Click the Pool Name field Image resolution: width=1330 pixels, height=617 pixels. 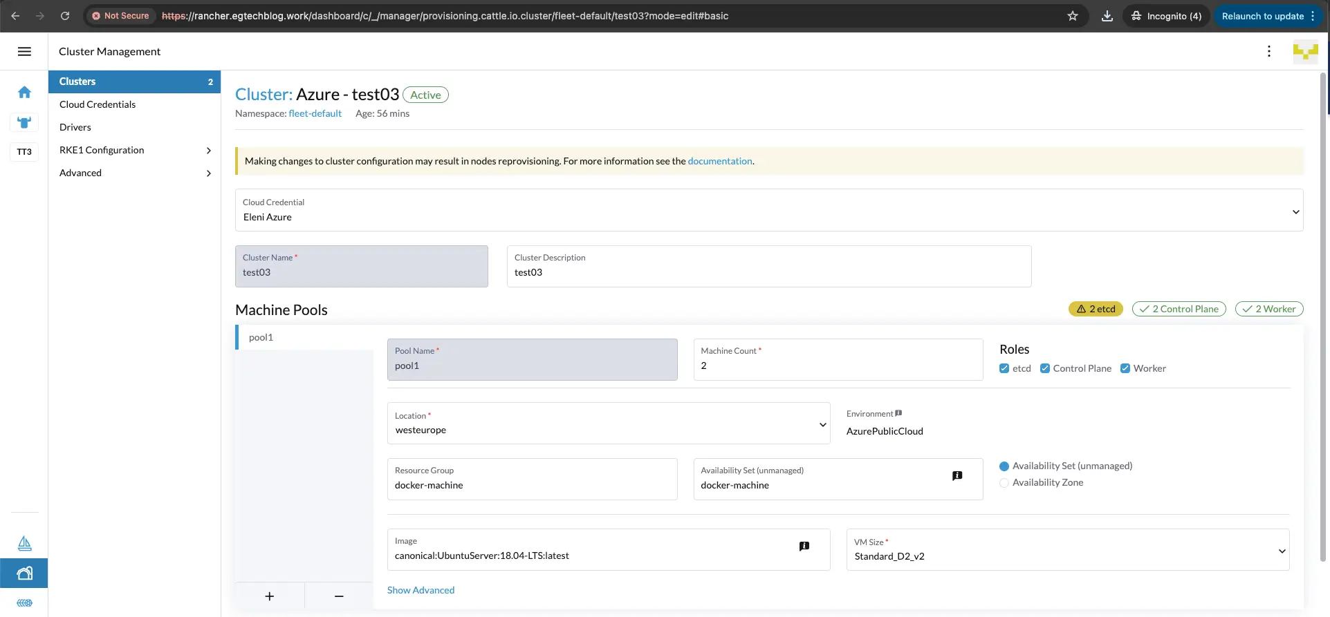533,359
